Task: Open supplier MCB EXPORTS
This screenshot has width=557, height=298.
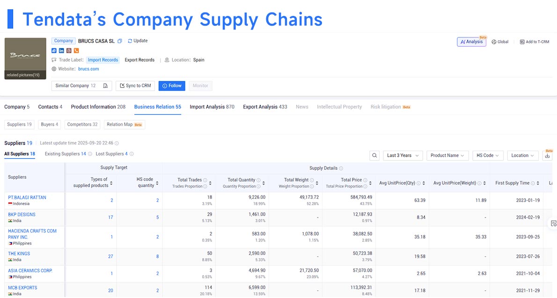Action: pos(22,288)
